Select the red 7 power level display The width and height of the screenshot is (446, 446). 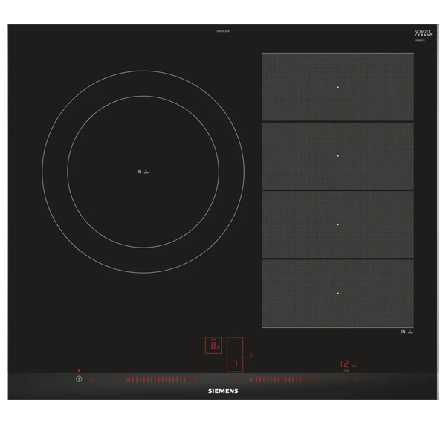[235, 363]
